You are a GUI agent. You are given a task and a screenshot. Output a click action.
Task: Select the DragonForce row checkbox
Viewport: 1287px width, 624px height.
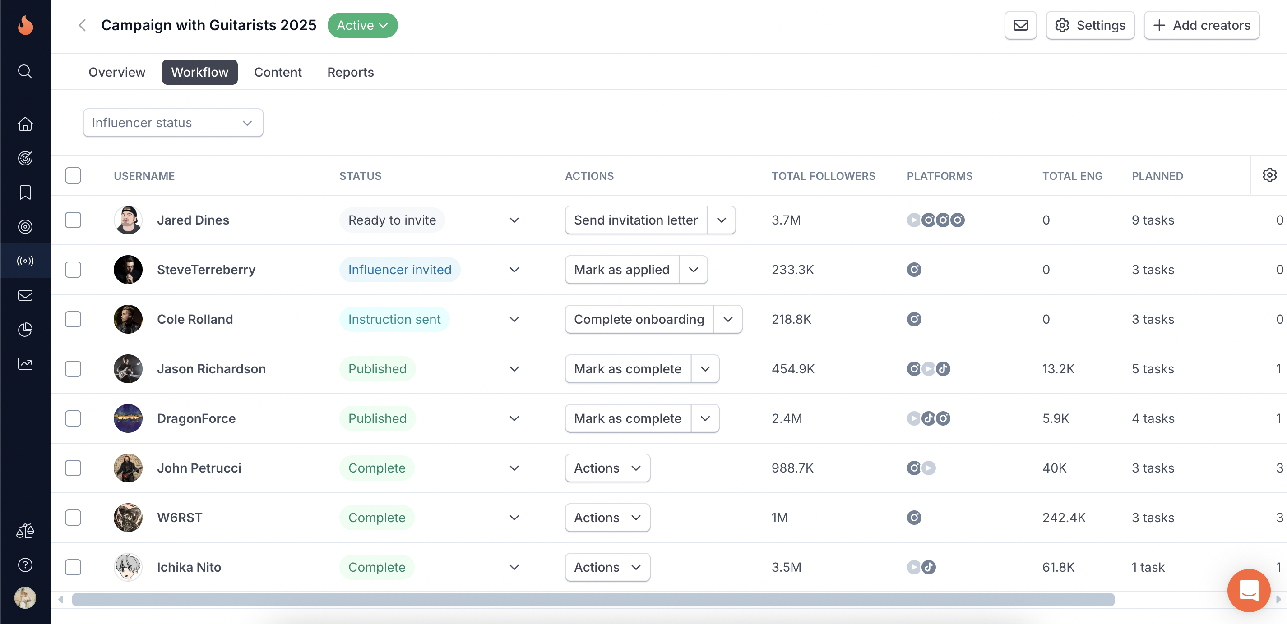pos(73,418)
